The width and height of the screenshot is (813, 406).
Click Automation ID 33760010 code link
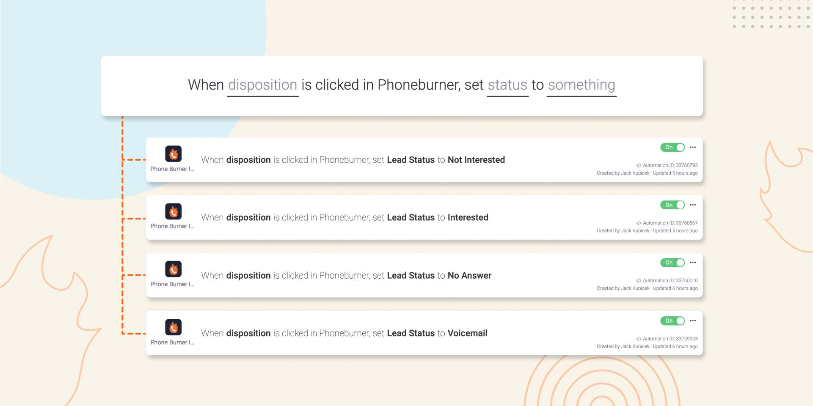pos(667,280)
